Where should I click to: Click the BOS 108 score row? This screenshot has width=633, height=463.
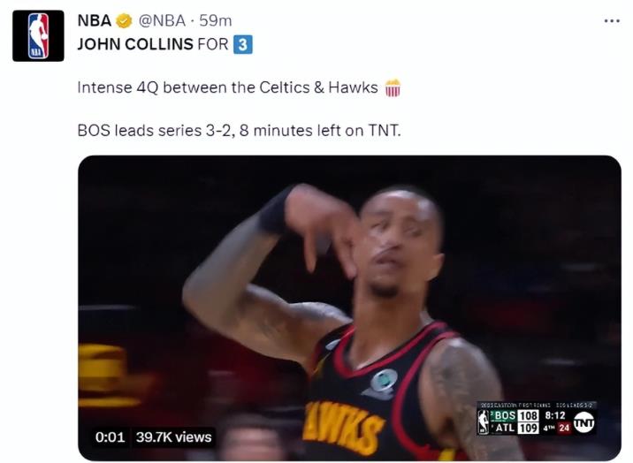coord(515,416)
